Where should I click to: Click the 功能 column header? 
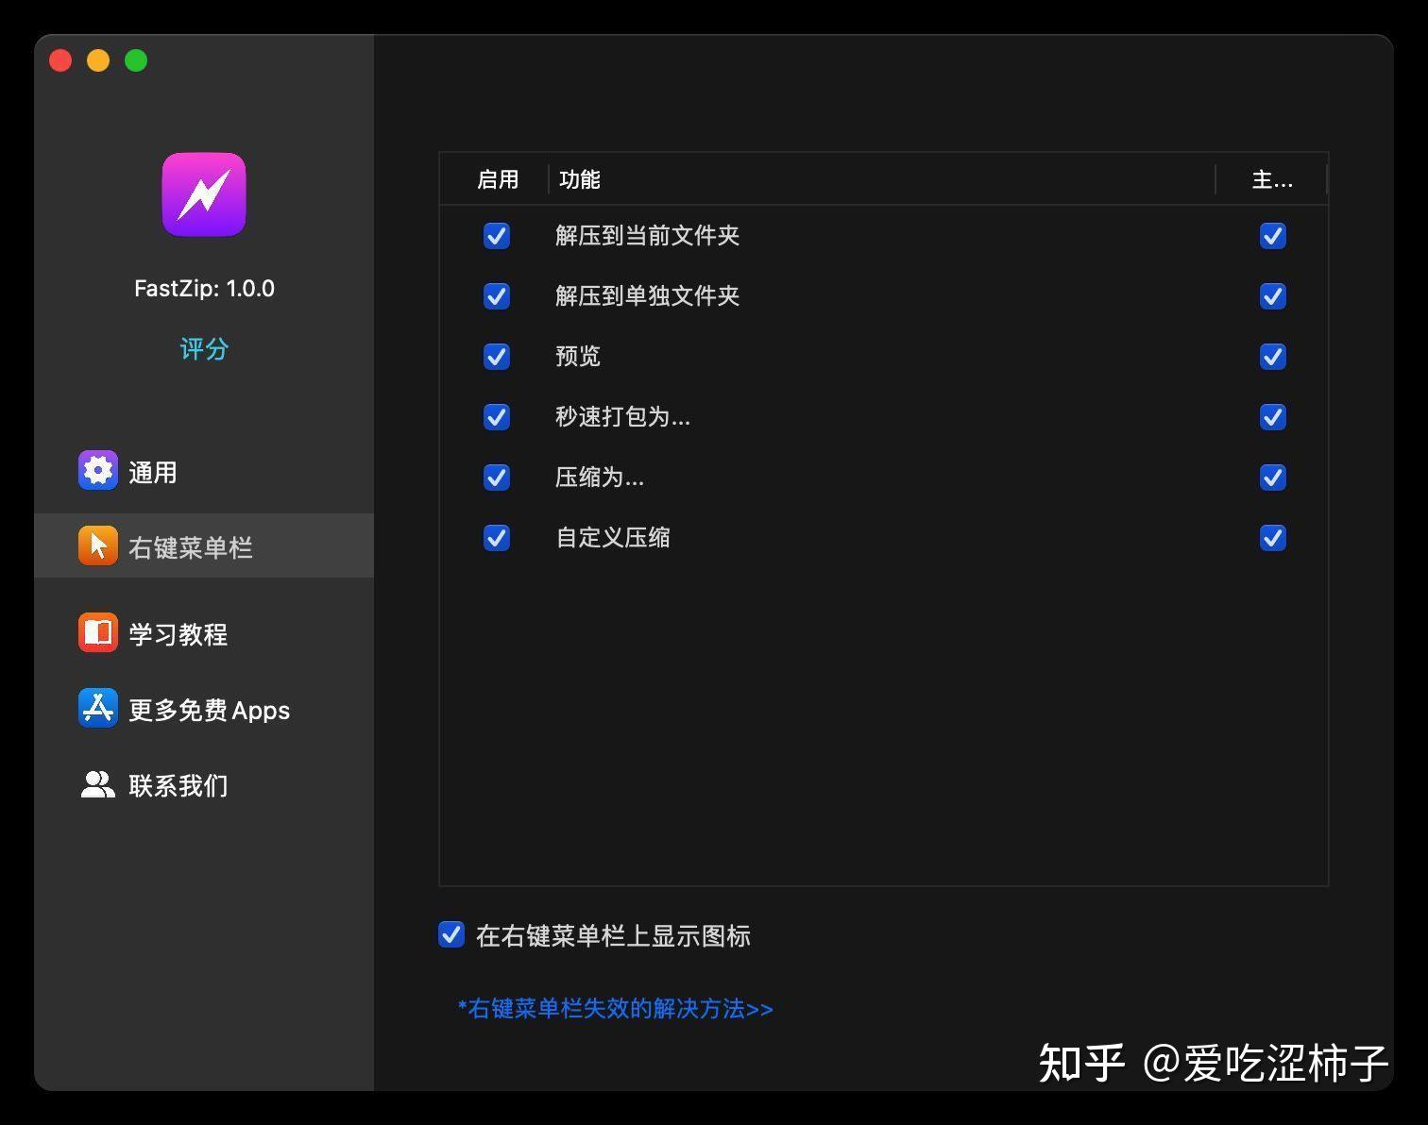coord(580,179)
